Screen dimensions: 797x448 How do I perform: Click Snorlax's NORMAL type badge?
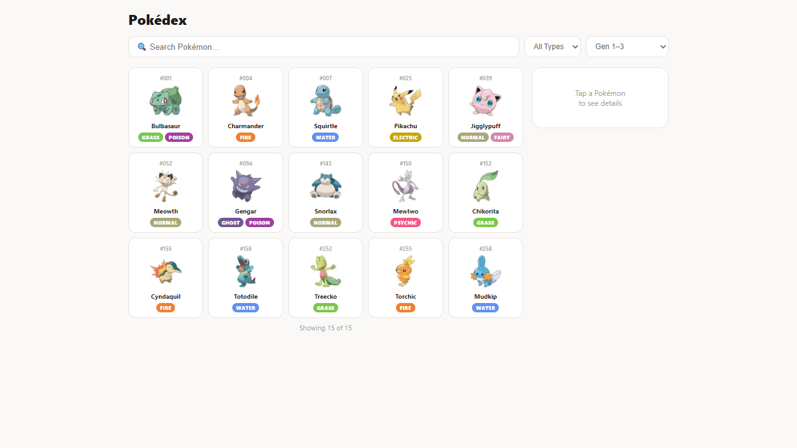point(326,223)
